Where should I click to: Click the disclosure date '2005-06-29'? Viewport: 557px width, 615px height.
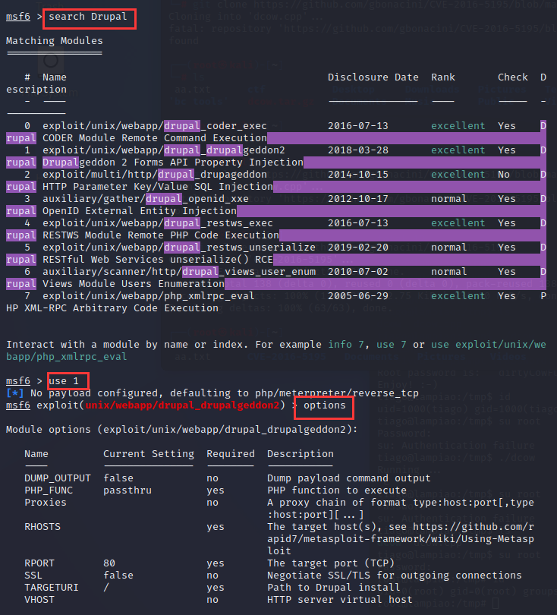coord(358,296)
